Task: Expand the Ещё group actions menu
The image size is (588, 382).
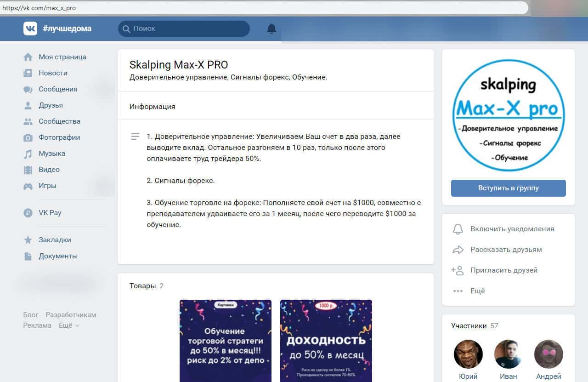Action: click(x=477, y=291)
